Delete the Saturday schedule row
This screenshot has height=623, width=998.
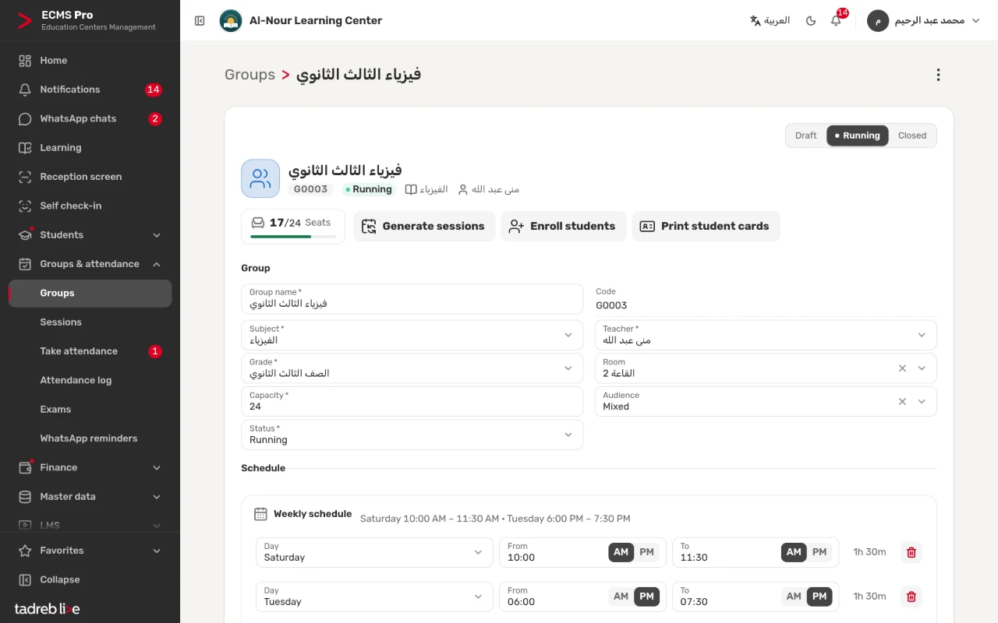click(x=911, y=552)
